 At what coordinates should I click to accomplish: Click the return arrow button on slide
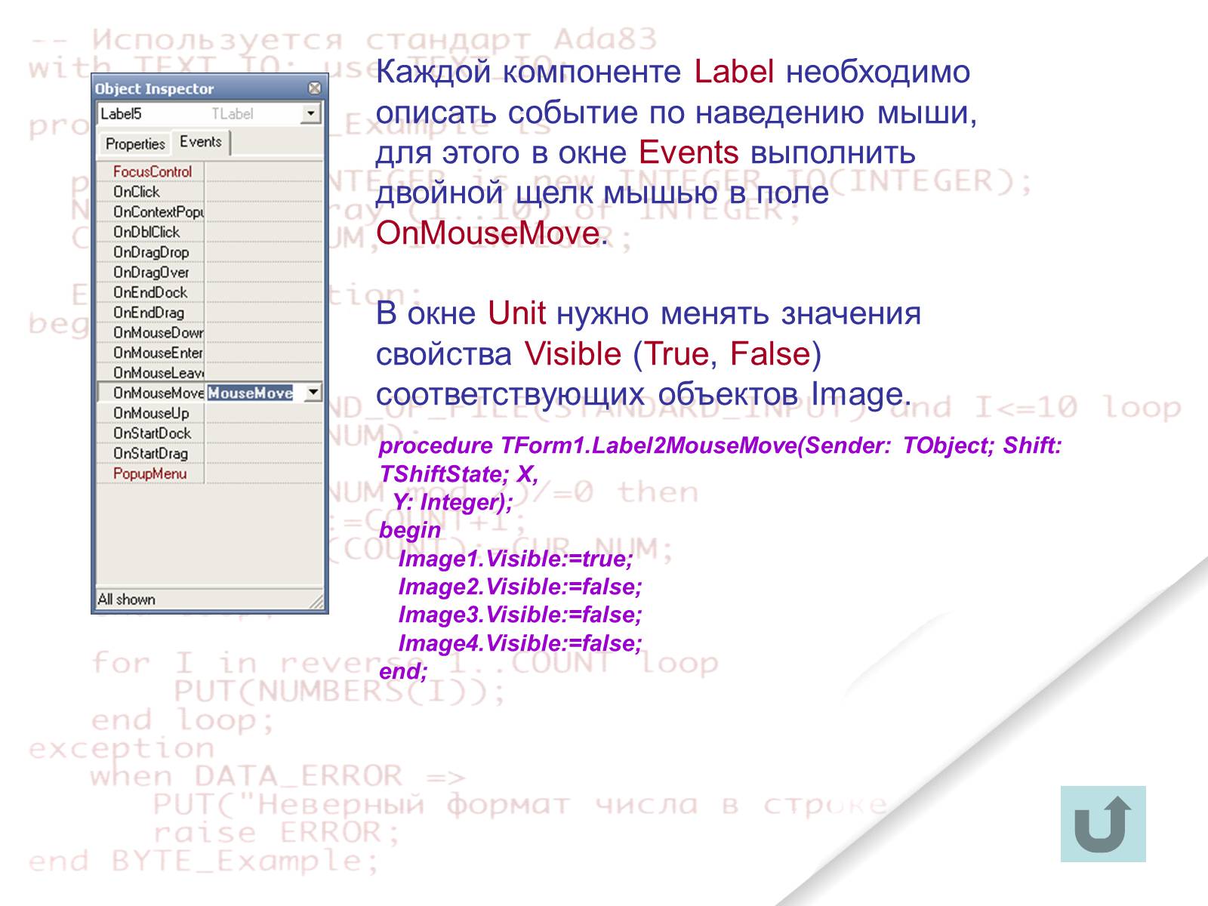pyautogui.click(x=1102, y=824)
